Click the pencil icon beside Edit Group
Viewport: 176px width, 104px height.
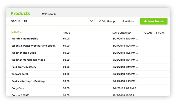[100, 21]
